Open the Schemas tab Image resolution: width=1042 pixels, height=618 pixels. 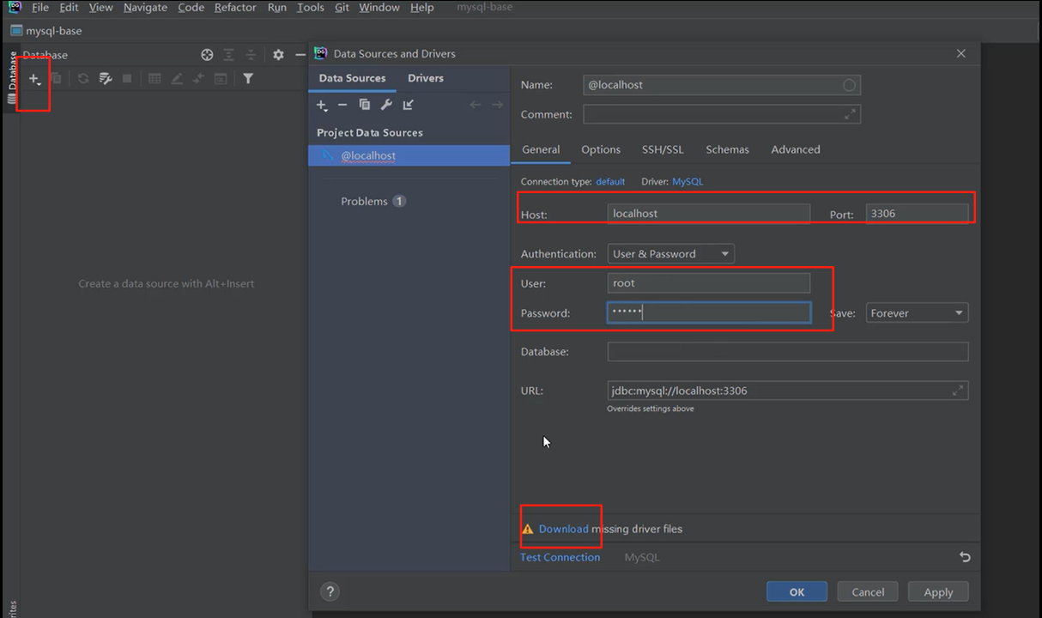tap(727, 149)
